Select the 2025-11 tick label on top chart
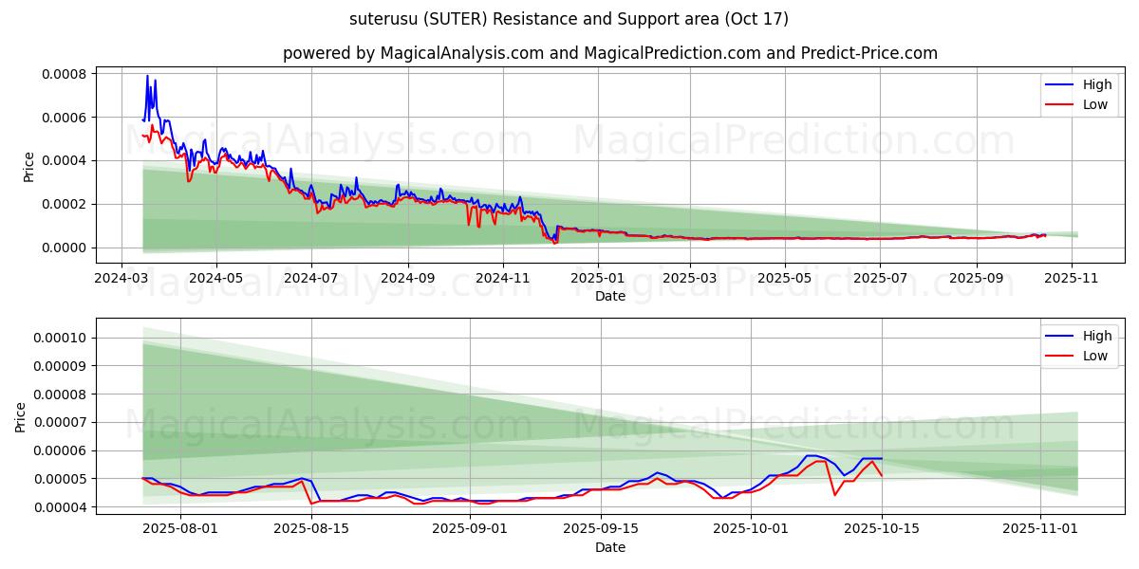The height and width of the screenshot is (569, 1139). (1072, 279)
